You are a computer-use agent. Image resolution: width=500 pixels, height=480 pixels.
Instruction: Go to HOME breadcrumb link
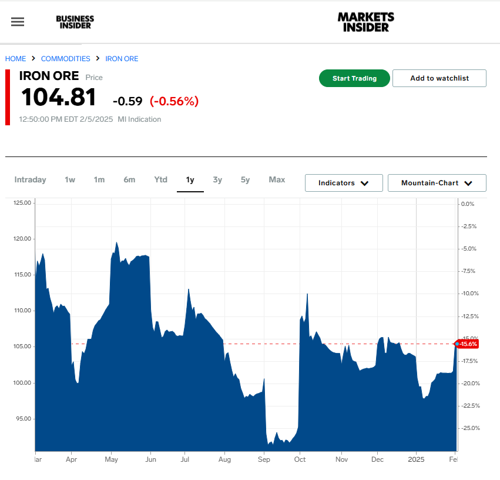pyautogui.click(x=16, y=59)
